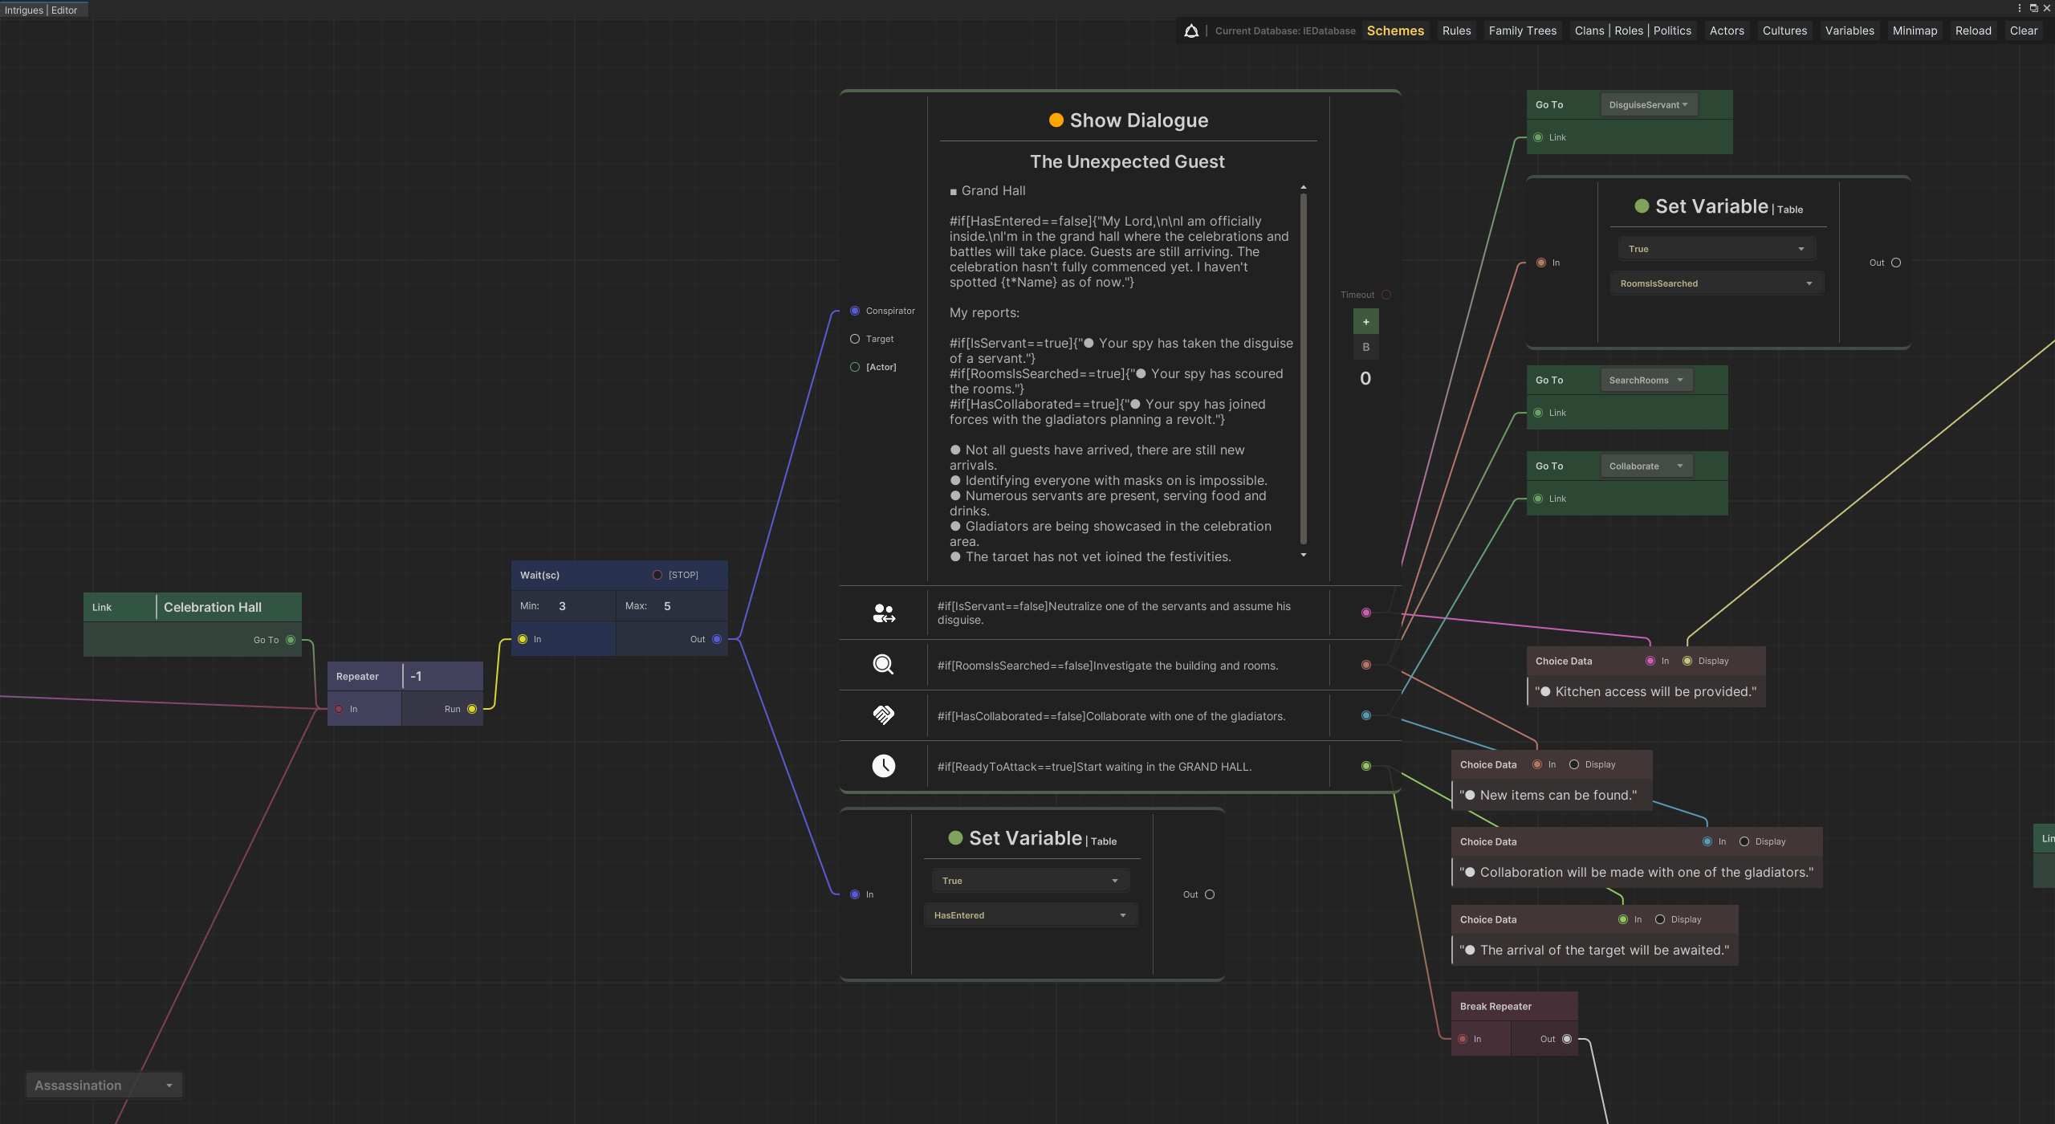The image size is (2055, 1124).
Task: Click the orange Show Dialogue node dot
Action: click(1056, 120)
